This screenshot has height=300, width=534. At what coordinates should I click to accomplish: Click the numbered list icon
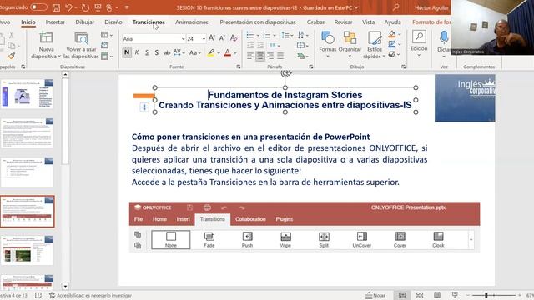coord(267,35)
